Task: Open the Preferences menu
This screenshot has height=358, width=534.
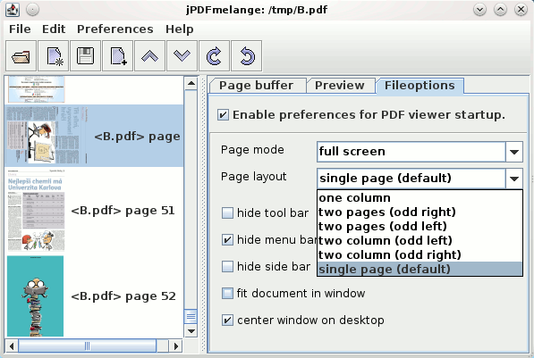Action: point(115,29)
